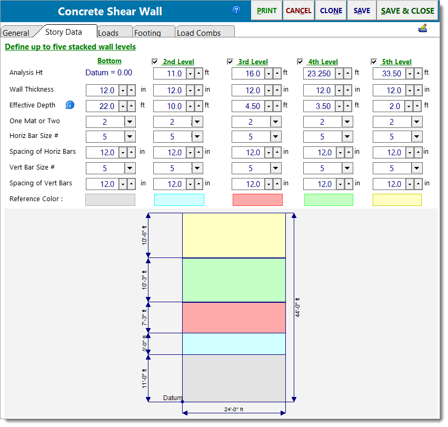Image resolution: width=448 pixels, height=427 pixels.
Task: Follow the Define up to five stacked wall levels link
Action: [x=69, y=47]
